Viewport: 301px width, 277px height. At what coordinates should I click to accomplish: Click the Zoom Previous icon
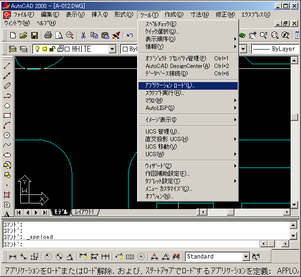(285, 35)
